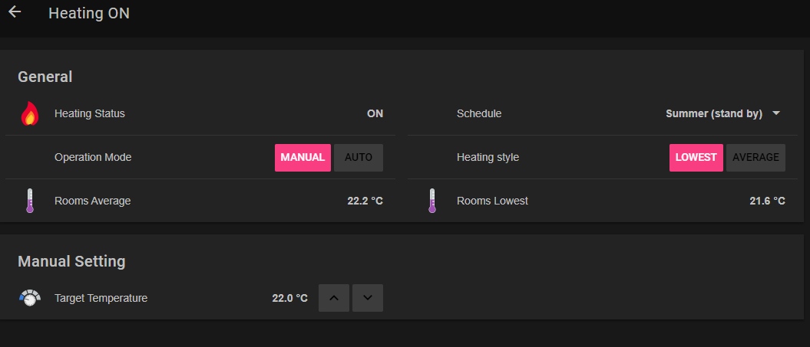Switch Operation Mode to AUTO
The height and width of the screenshot is (347, 810).
(x=359, y=158)
